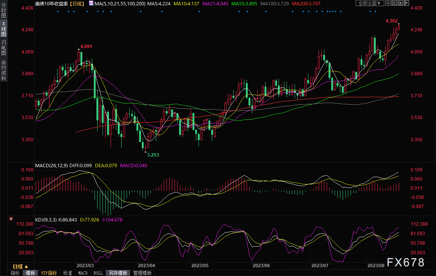
Task: Click the 管理模板 button
Action: (142, 273)
